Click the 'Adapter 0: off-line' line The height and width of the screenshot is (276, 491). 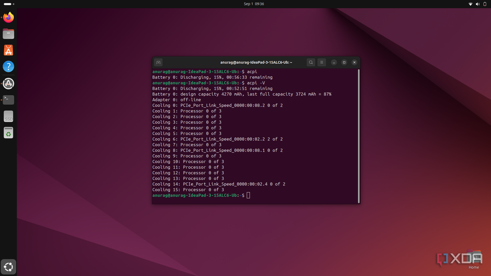pos(176,100)
